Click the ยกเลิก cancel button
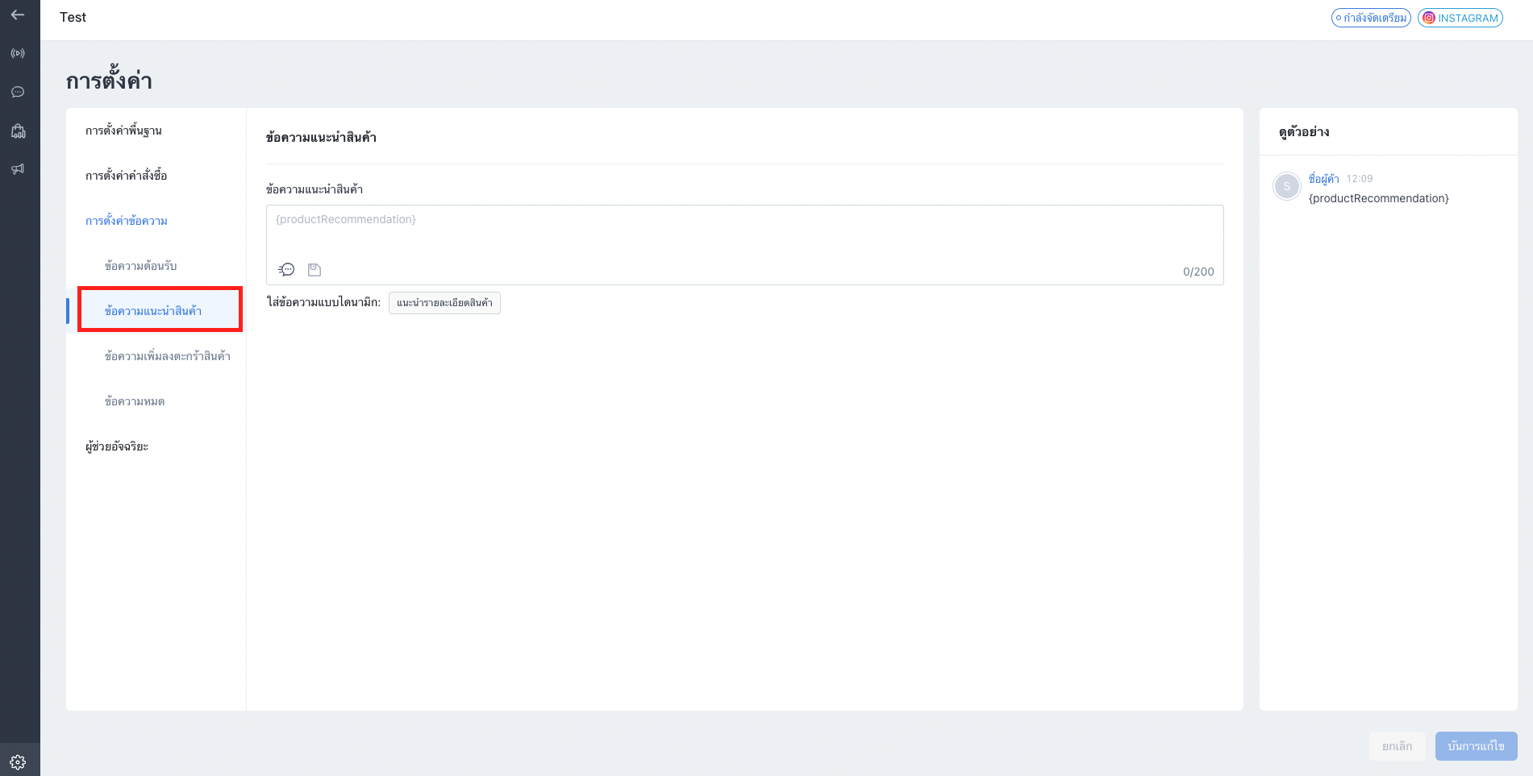The image size is (1533, 776). pos(1397,746)
